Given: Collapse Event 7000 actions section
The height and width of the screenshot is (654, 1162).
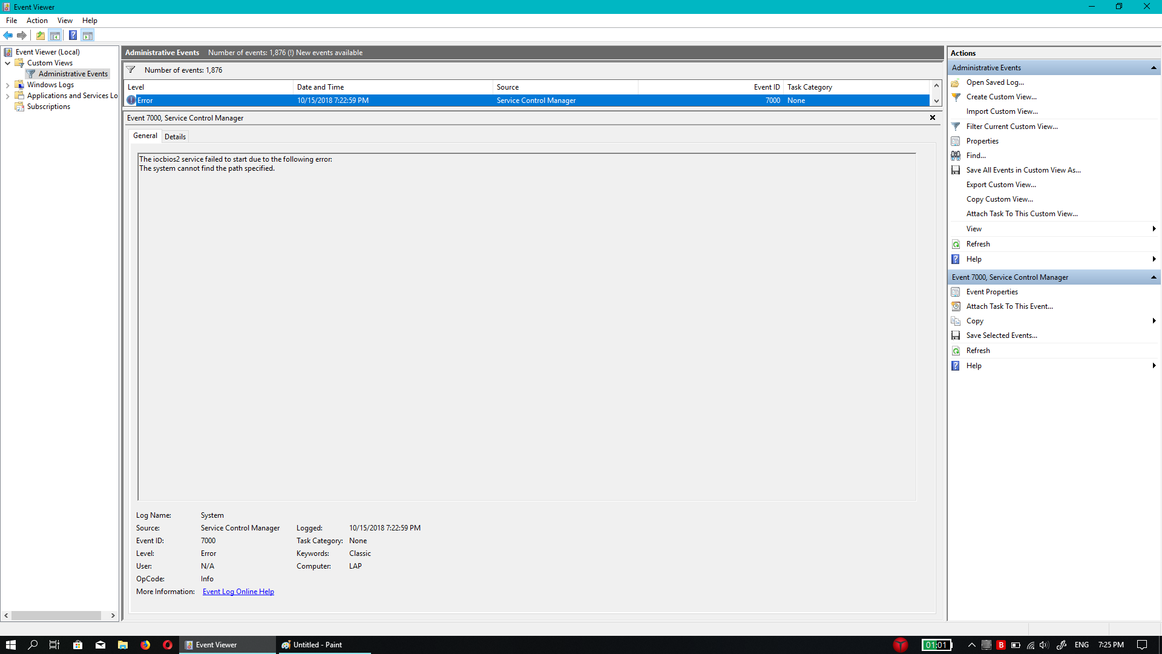Looking at the screenshot, I should pyautogui.click(x=1154, y=277).
